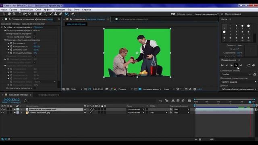The width and height of the screenshot is (258, 145).
Task: Click the search icon in timeline
Action: [x=25, y=100]
